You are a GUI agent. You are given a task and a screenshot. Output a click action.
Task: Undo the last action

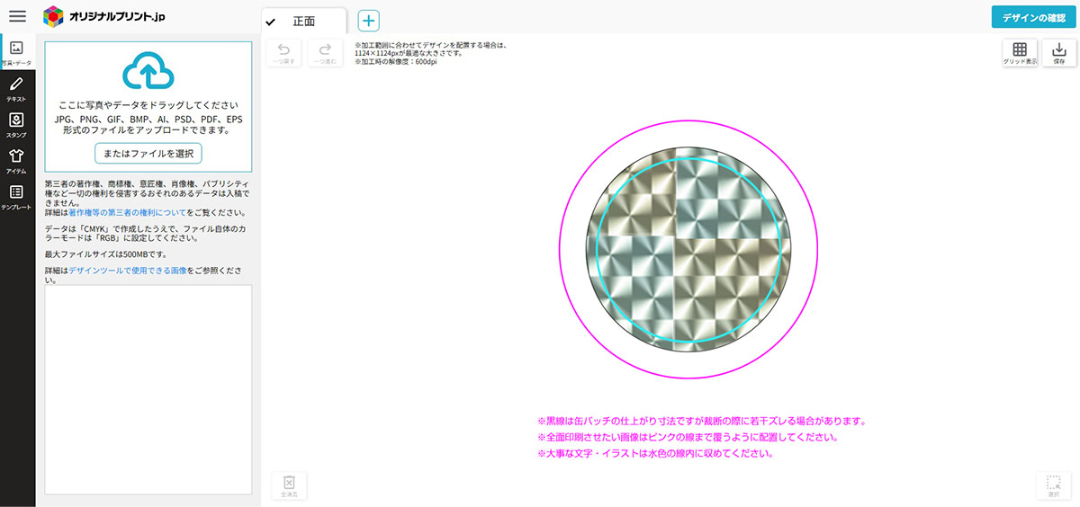coord(284,53)
